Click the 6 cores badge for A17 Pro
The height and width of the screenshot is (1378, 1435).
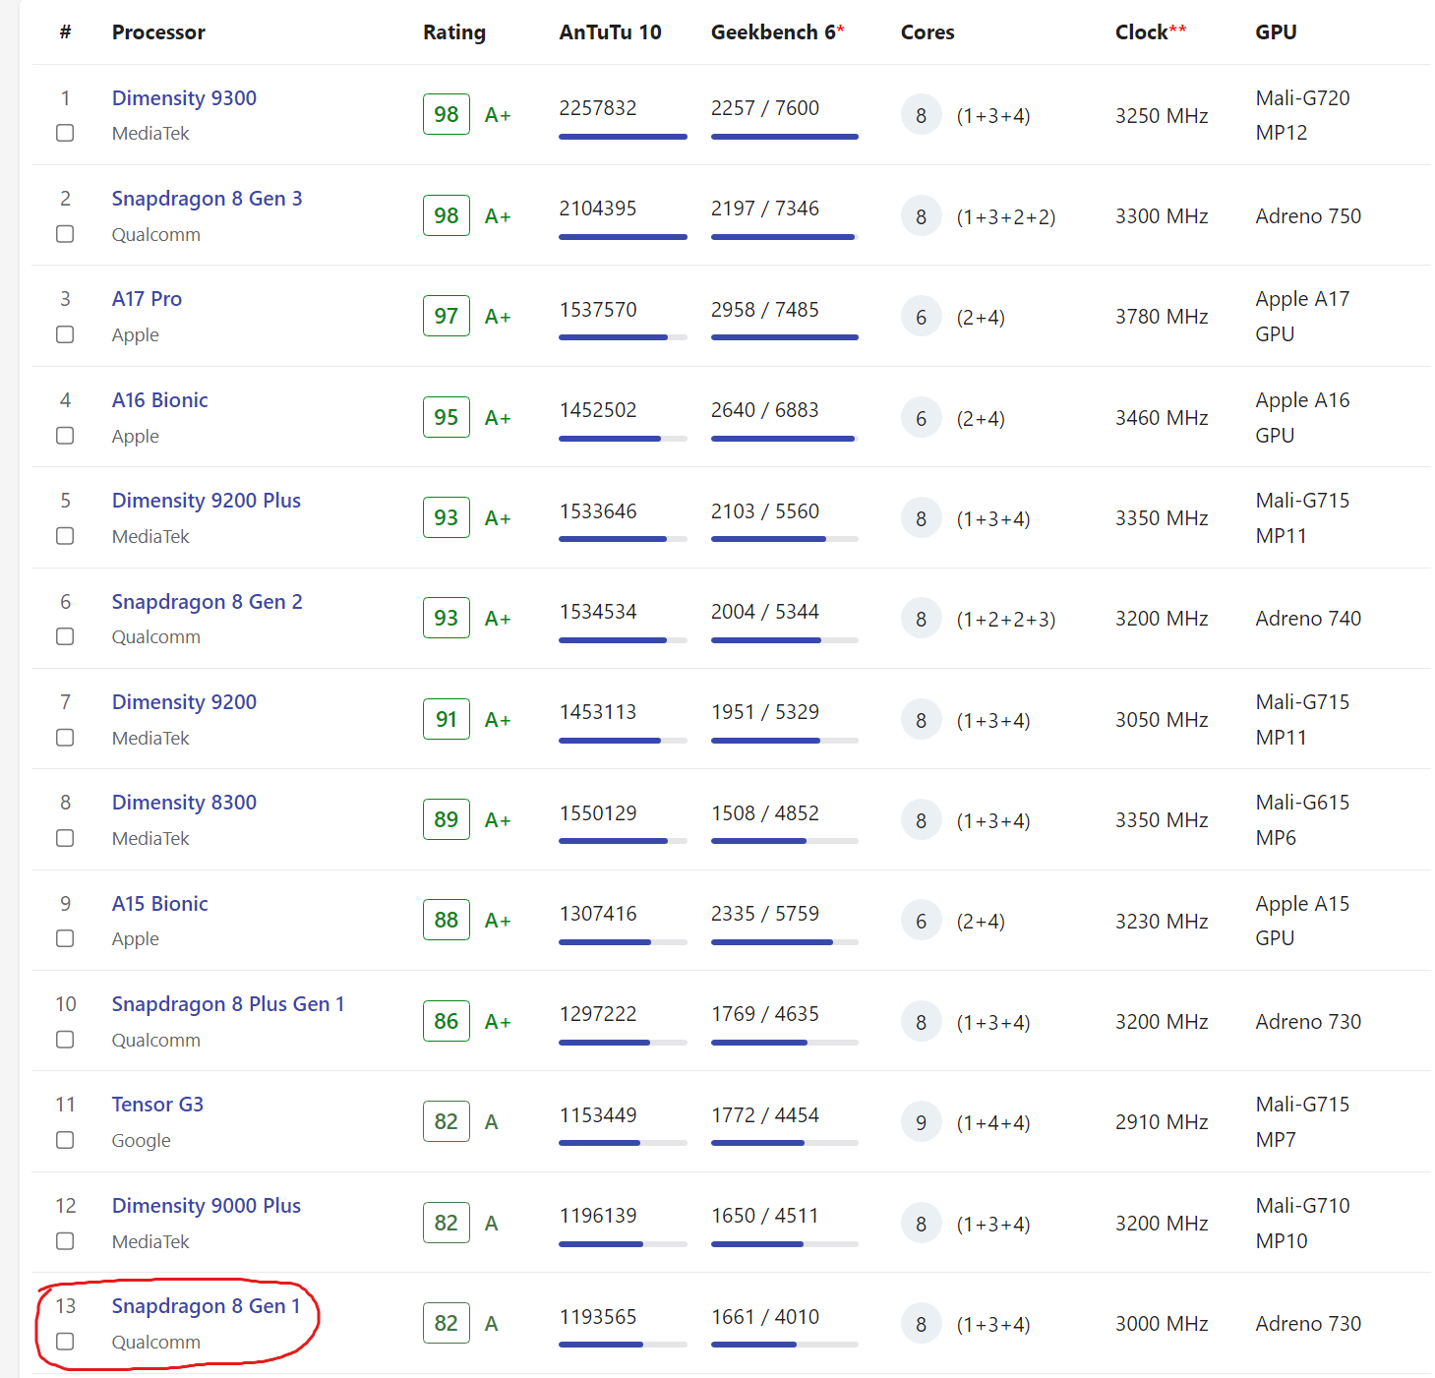click(921, 317)
